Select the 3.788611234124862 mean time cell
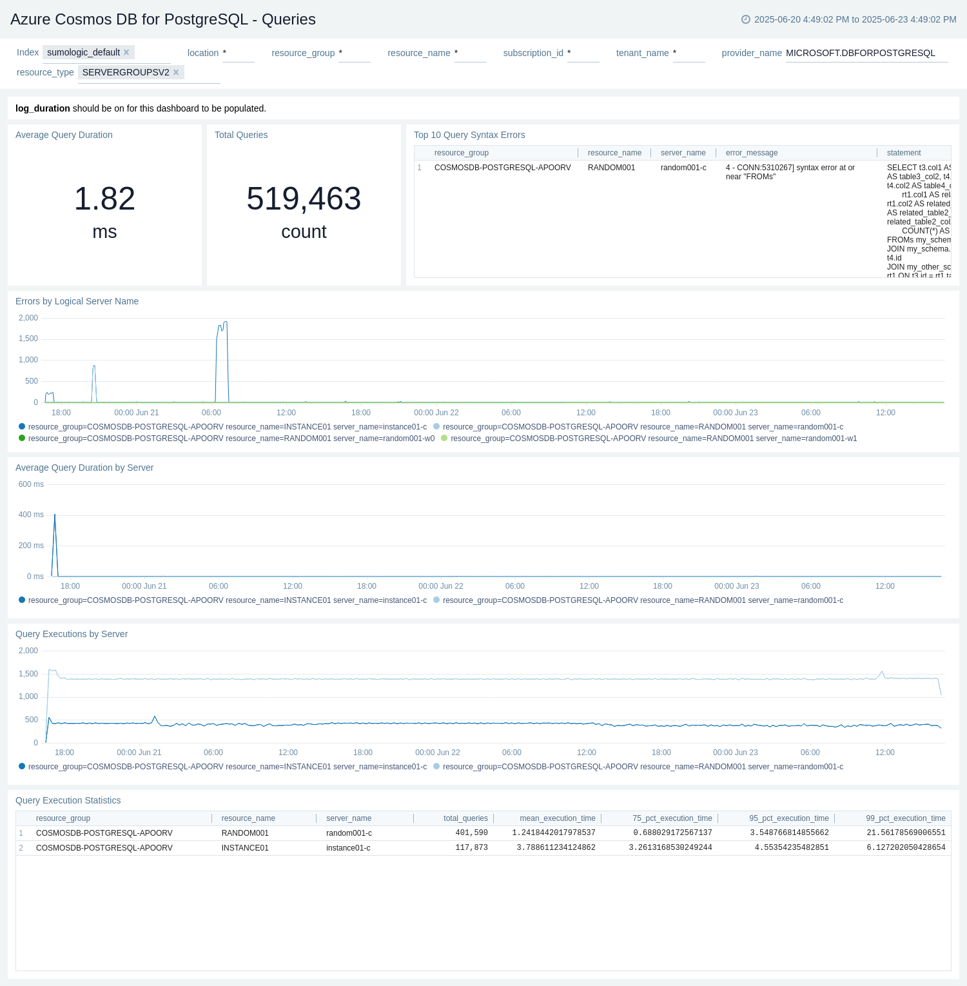Viewport: 967px width, 986px height. [x=556, y=848]
